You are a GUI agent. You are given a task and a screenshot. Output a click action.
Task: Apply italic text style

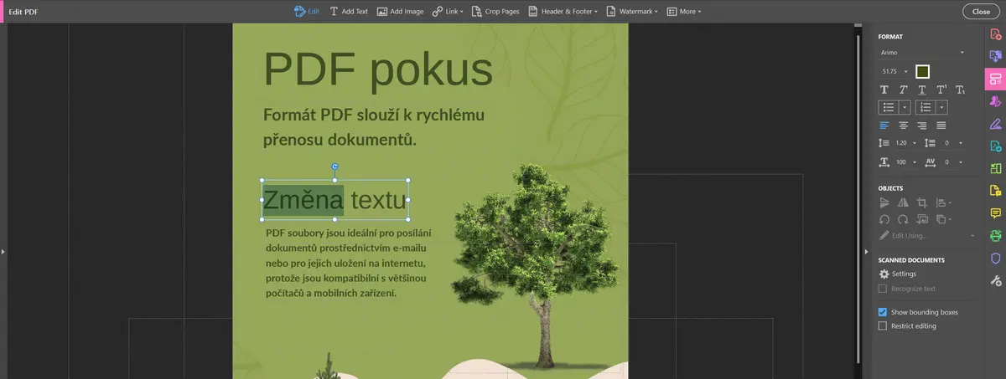(903, 90)
